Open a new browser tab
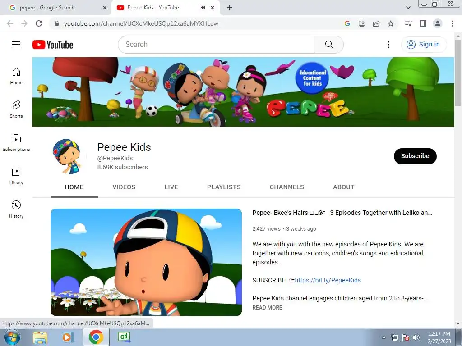Viewport: 462px width, 346px height. 230,8
